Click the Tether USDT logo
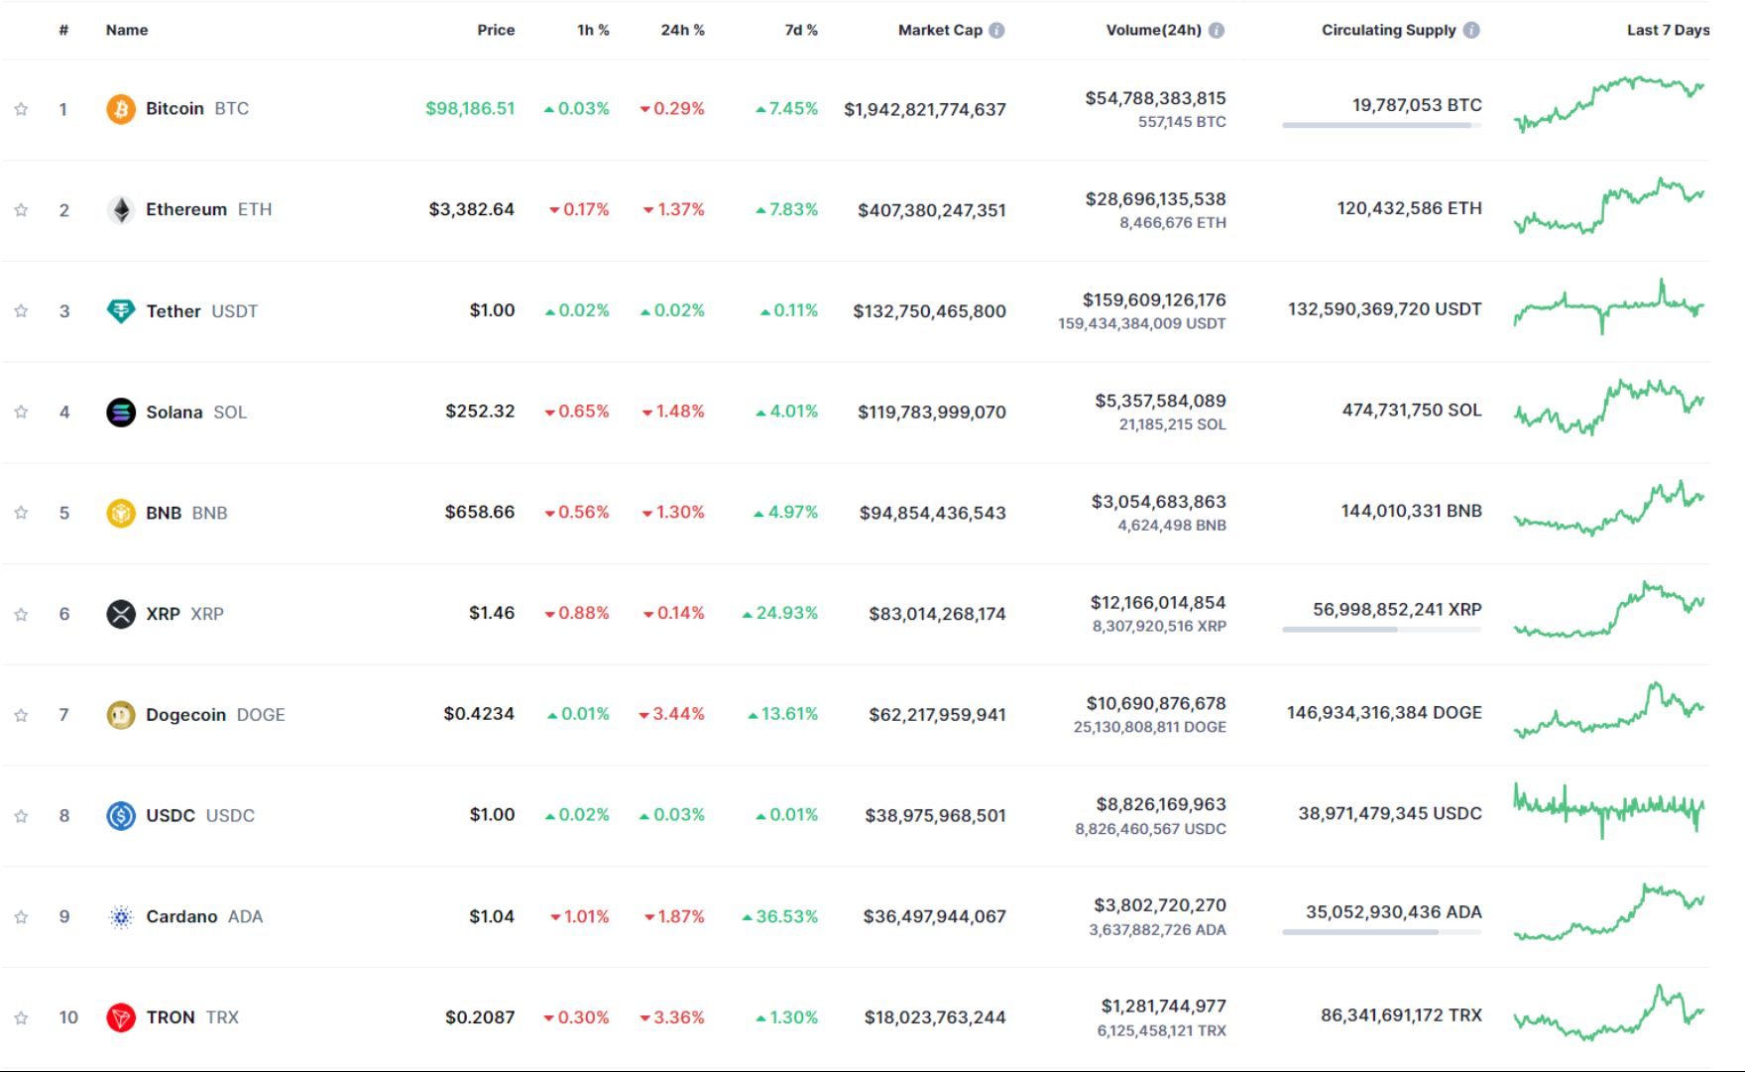This screenshot has width=1745, height=1072. pyautogui.click(x=120, y=310)
